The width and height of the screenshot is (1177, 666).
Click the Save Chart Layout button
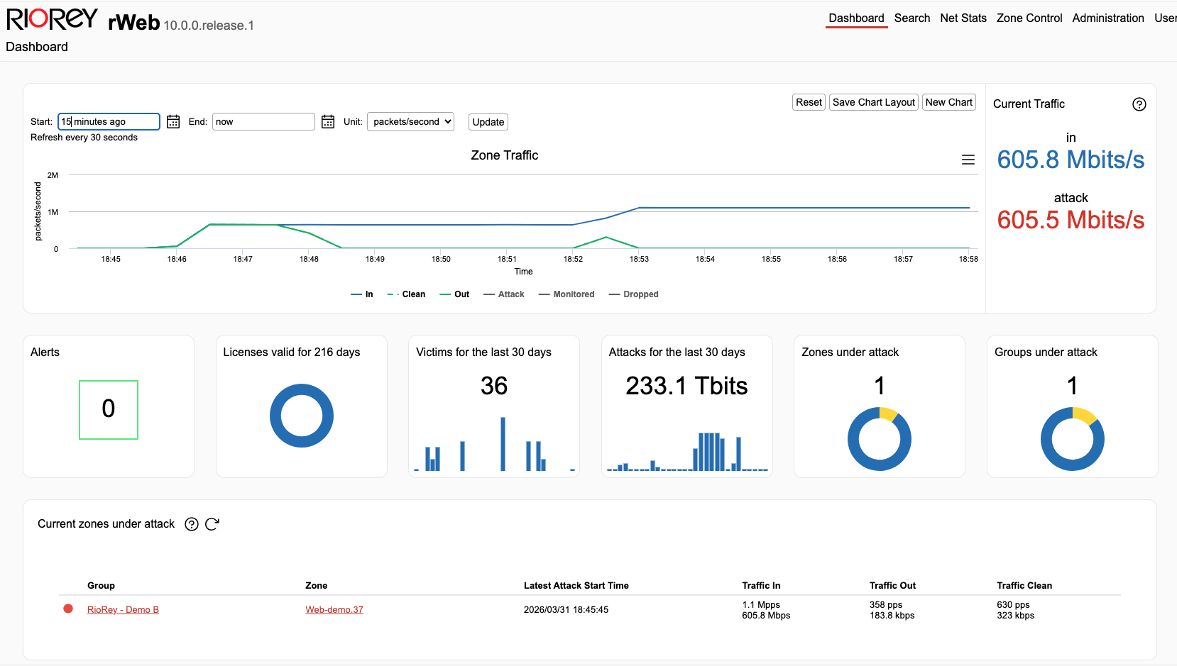[873, 101]
